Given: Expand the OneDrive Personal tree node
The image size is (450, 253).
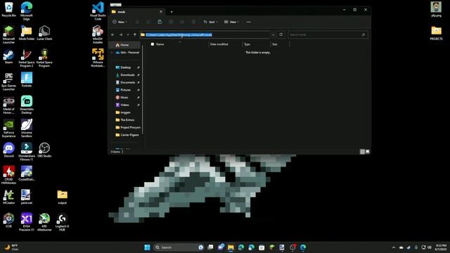Looking at the screenshot, I should click(112, 53).
